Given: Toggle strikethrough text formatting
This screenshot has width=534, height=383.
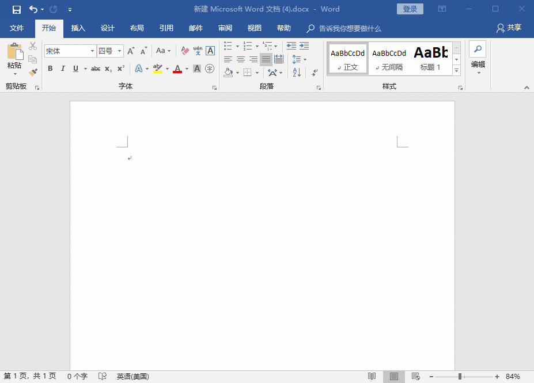Looking at the screenshot, I should [x=96, y=69].
